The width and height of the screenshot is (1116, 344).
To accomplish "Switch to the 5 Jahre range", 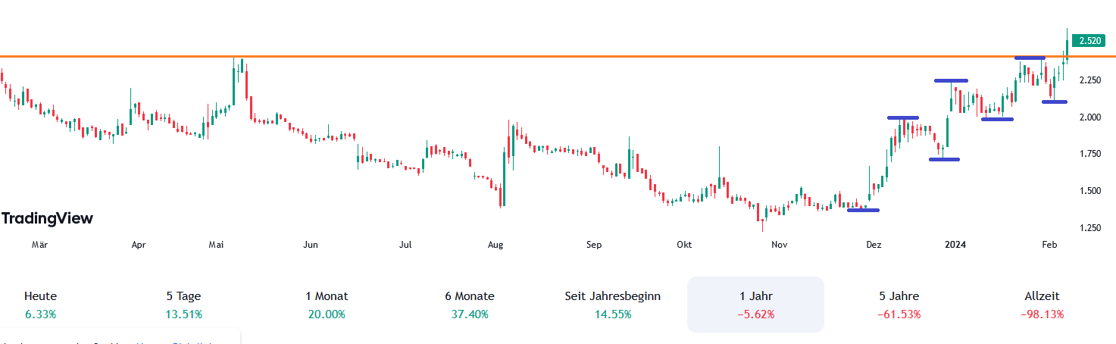I will tap(899, 305).
